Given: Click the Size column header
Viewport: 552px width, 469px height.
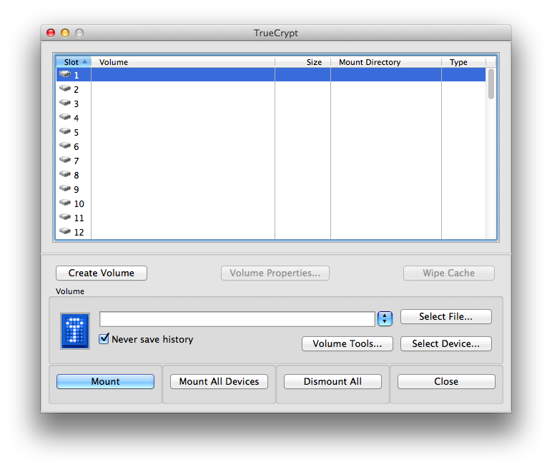Looking at the screenshot, I should pyautogui.click(x=302, y=62).
